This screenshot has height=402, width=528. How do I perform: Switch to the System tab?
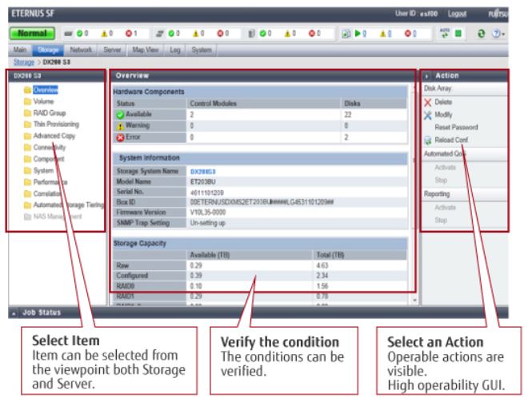coord(202,50)
